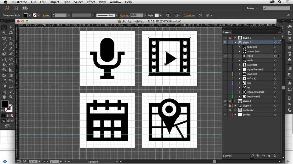Unlock the glyph 3 layer

click(x=230, y=101)
